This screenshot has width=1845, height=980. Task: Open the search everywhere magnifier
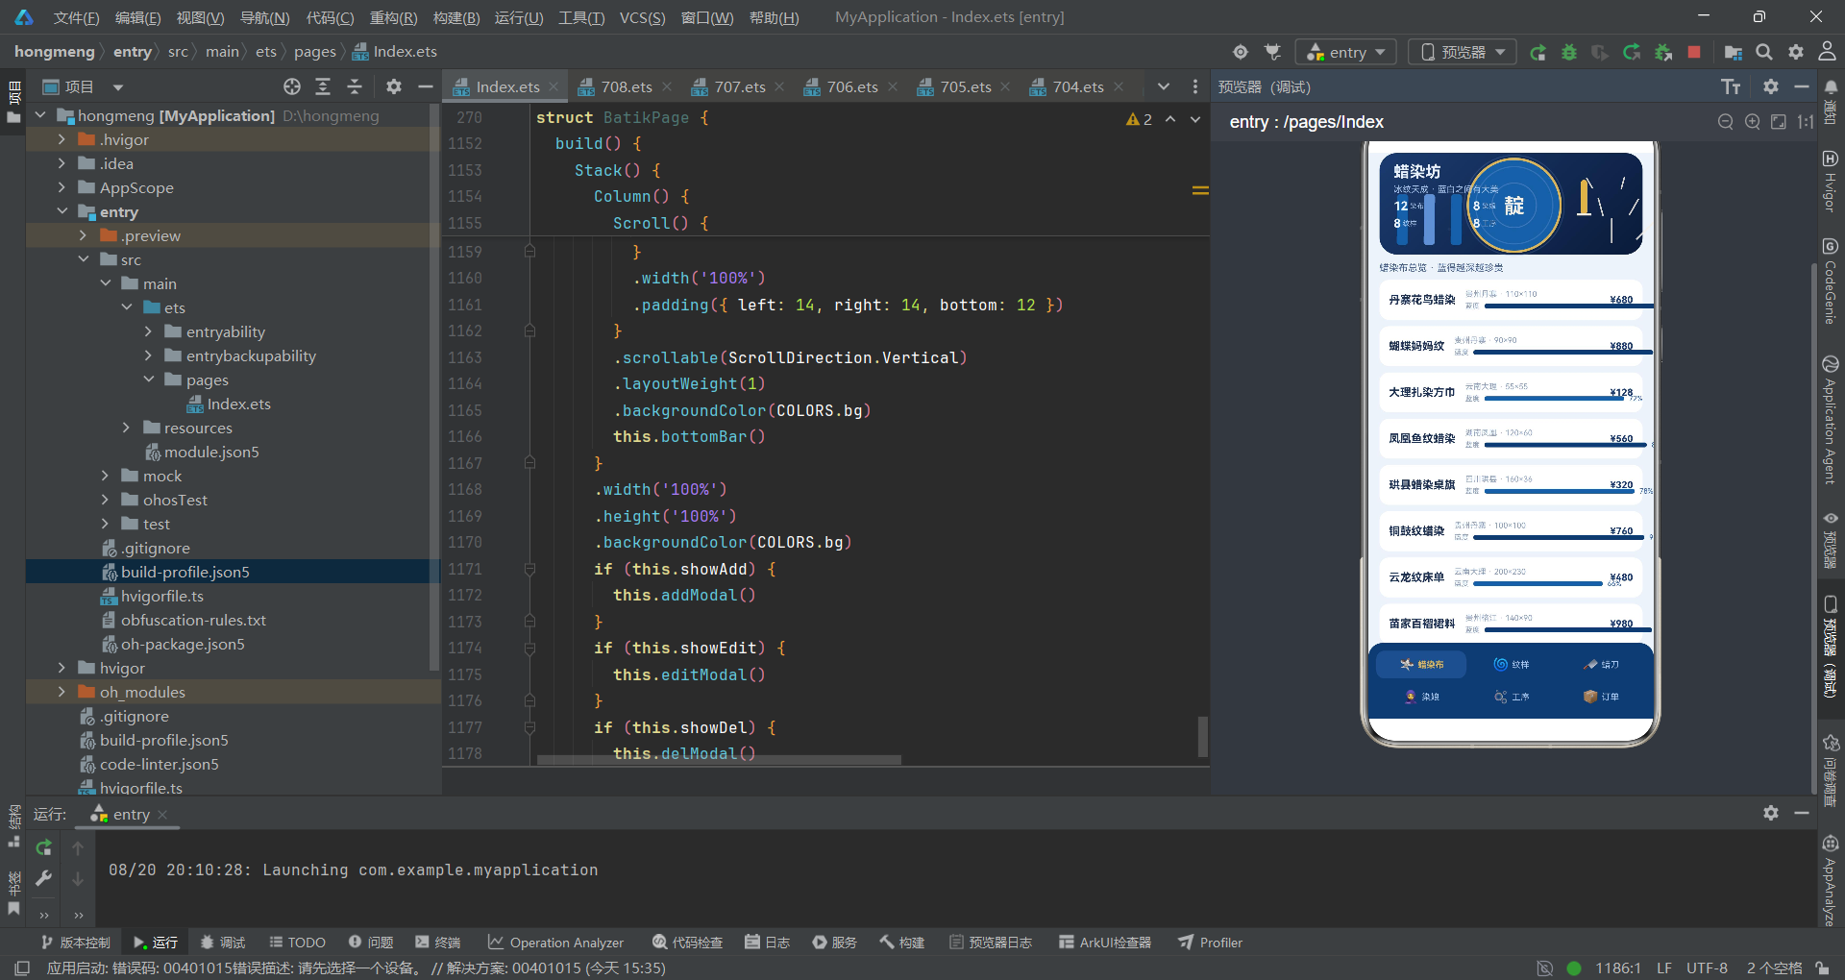pos(1764,52)
